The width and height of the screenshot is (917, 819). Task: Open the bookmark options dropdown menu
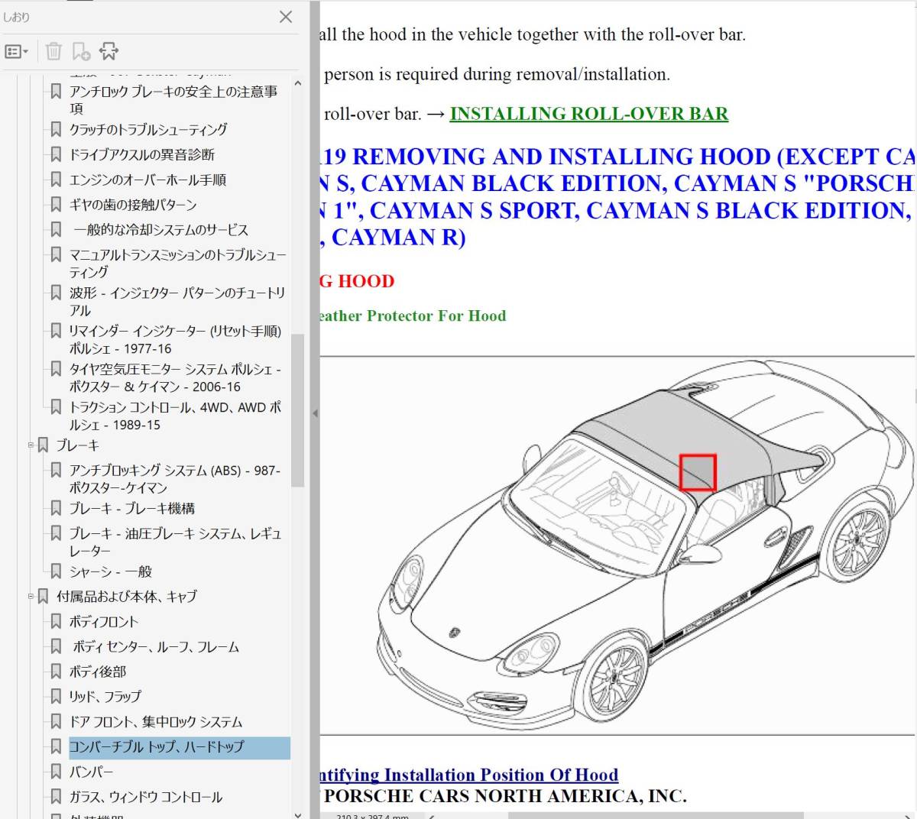pos(16,52)
